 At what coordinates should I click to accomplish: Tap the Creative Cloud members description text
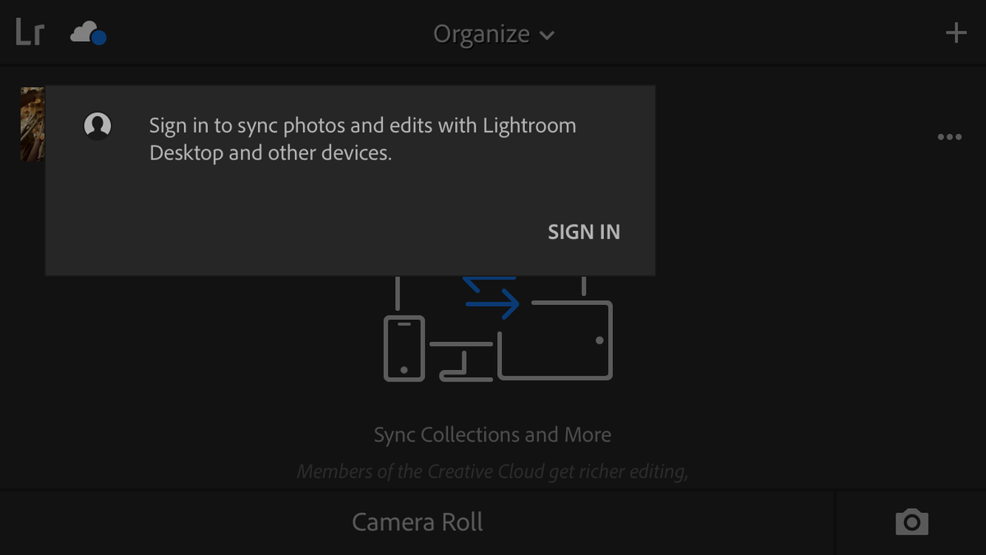(492, 471)
